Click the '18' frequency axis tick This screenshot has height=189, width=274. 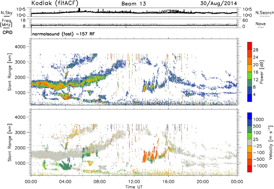[23, 20]
